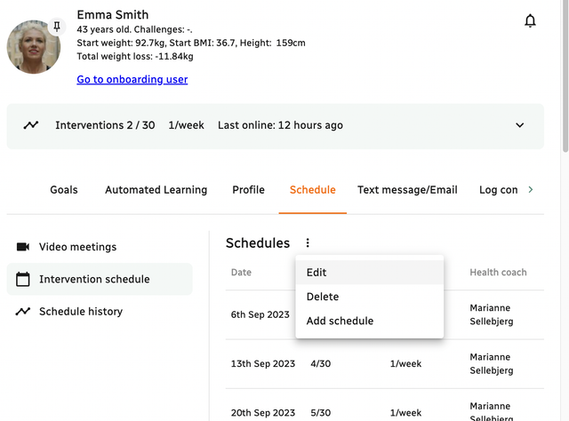Click the Schedule history trend icon
This screenshot has height=421, width=569.
point(23,312)
